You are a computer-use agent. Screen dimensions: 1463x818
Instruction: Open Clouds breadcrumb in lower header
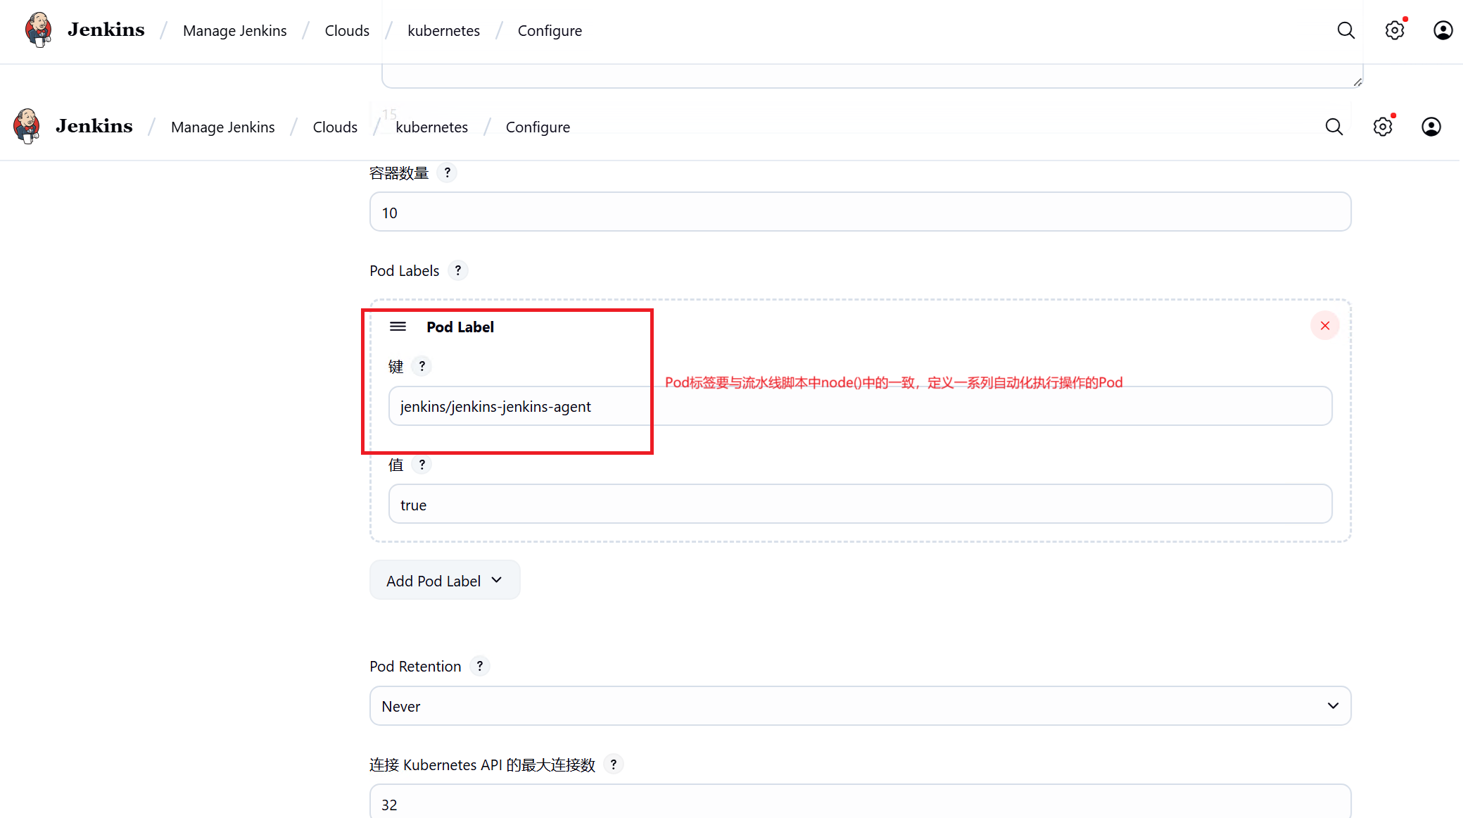(x=335, y=127)
